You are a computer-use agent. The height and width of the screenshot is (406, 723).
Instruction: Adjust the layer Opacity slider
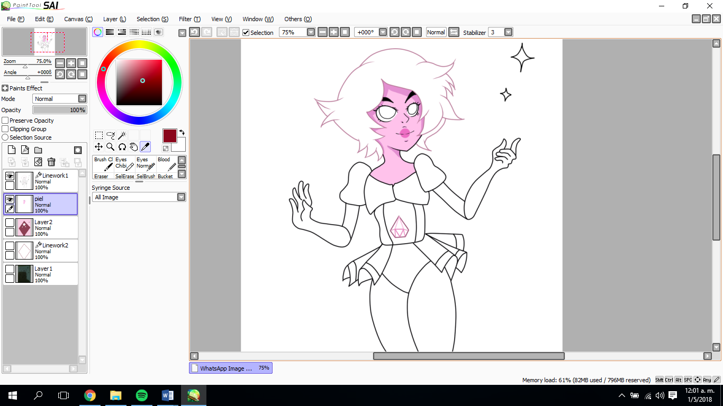tap(59, 110)
